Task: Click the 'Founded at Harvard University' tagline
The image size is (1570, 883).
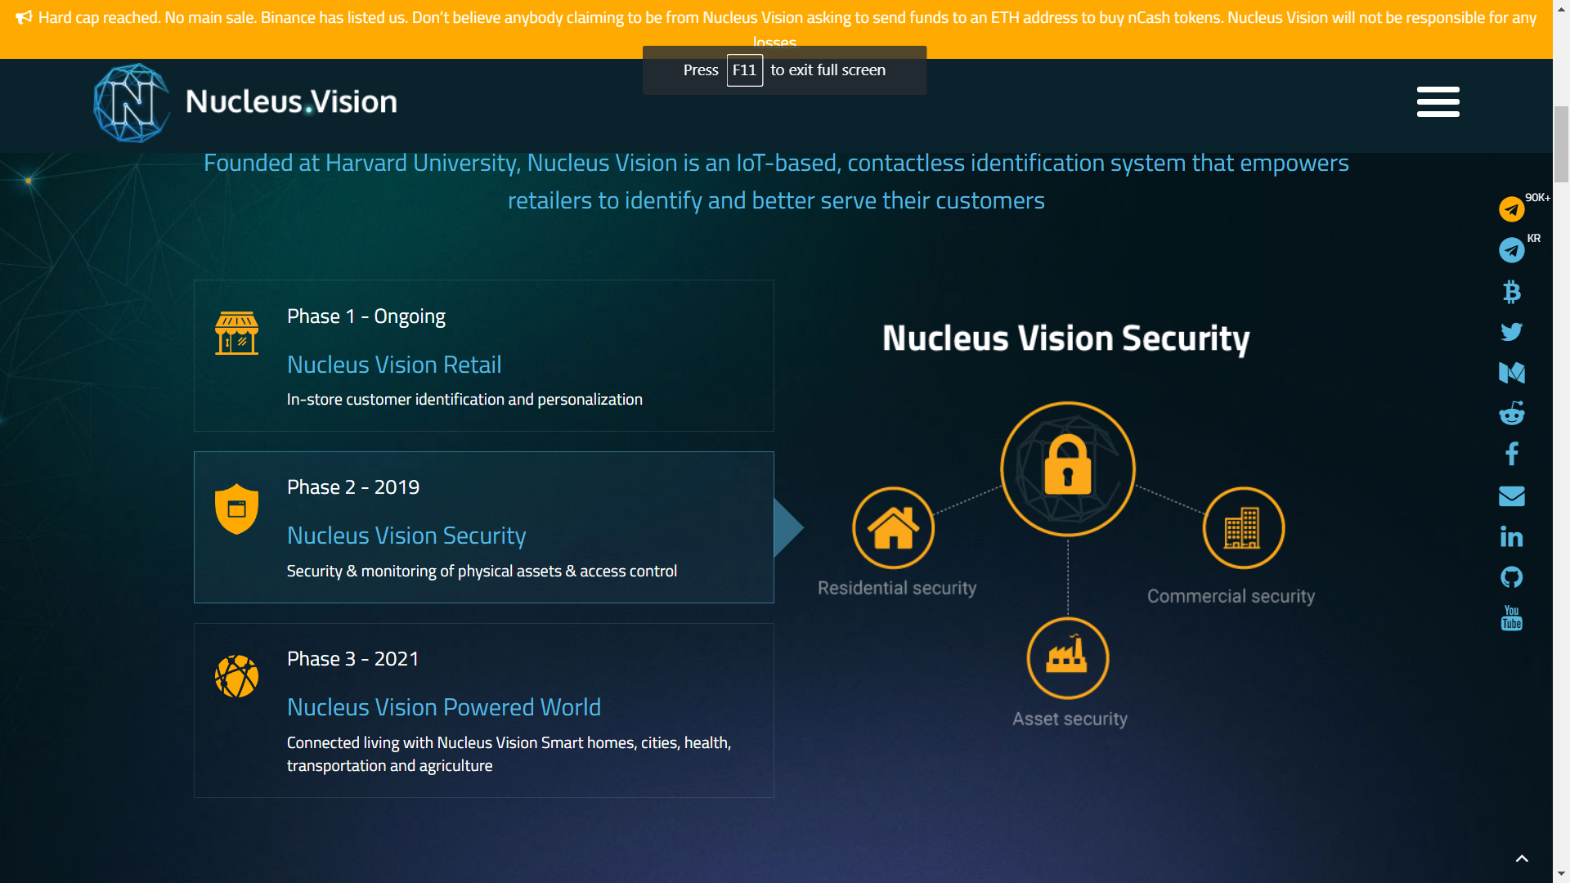Action: coord(776,182)
